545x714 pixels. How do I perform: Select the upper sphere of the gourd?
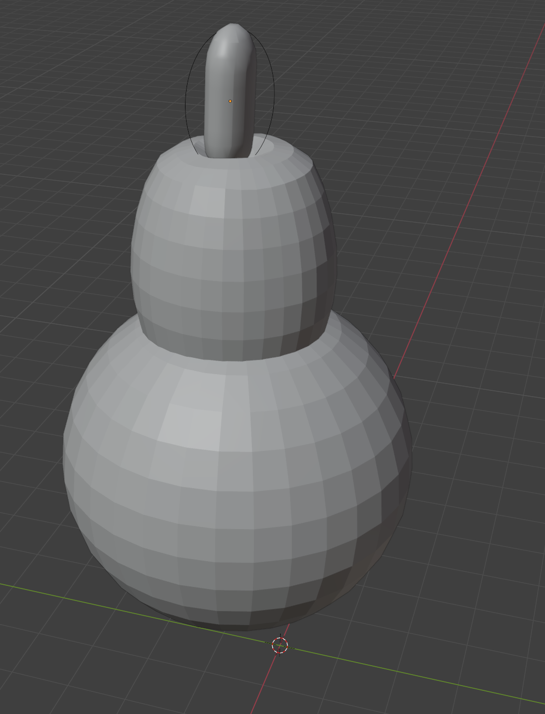click(231, 247)
